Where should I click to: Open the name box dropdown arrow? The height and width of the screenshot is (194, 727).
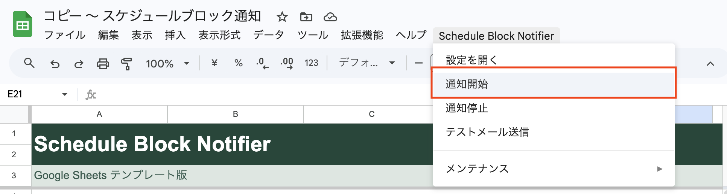64,94
